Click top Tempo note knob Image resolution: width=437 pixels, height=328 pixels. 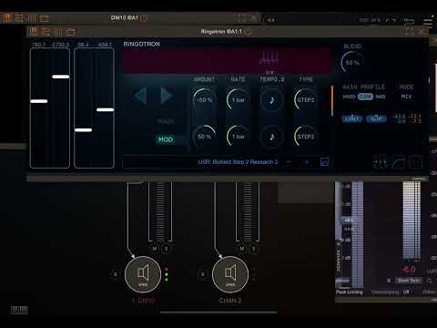(272, 99)
